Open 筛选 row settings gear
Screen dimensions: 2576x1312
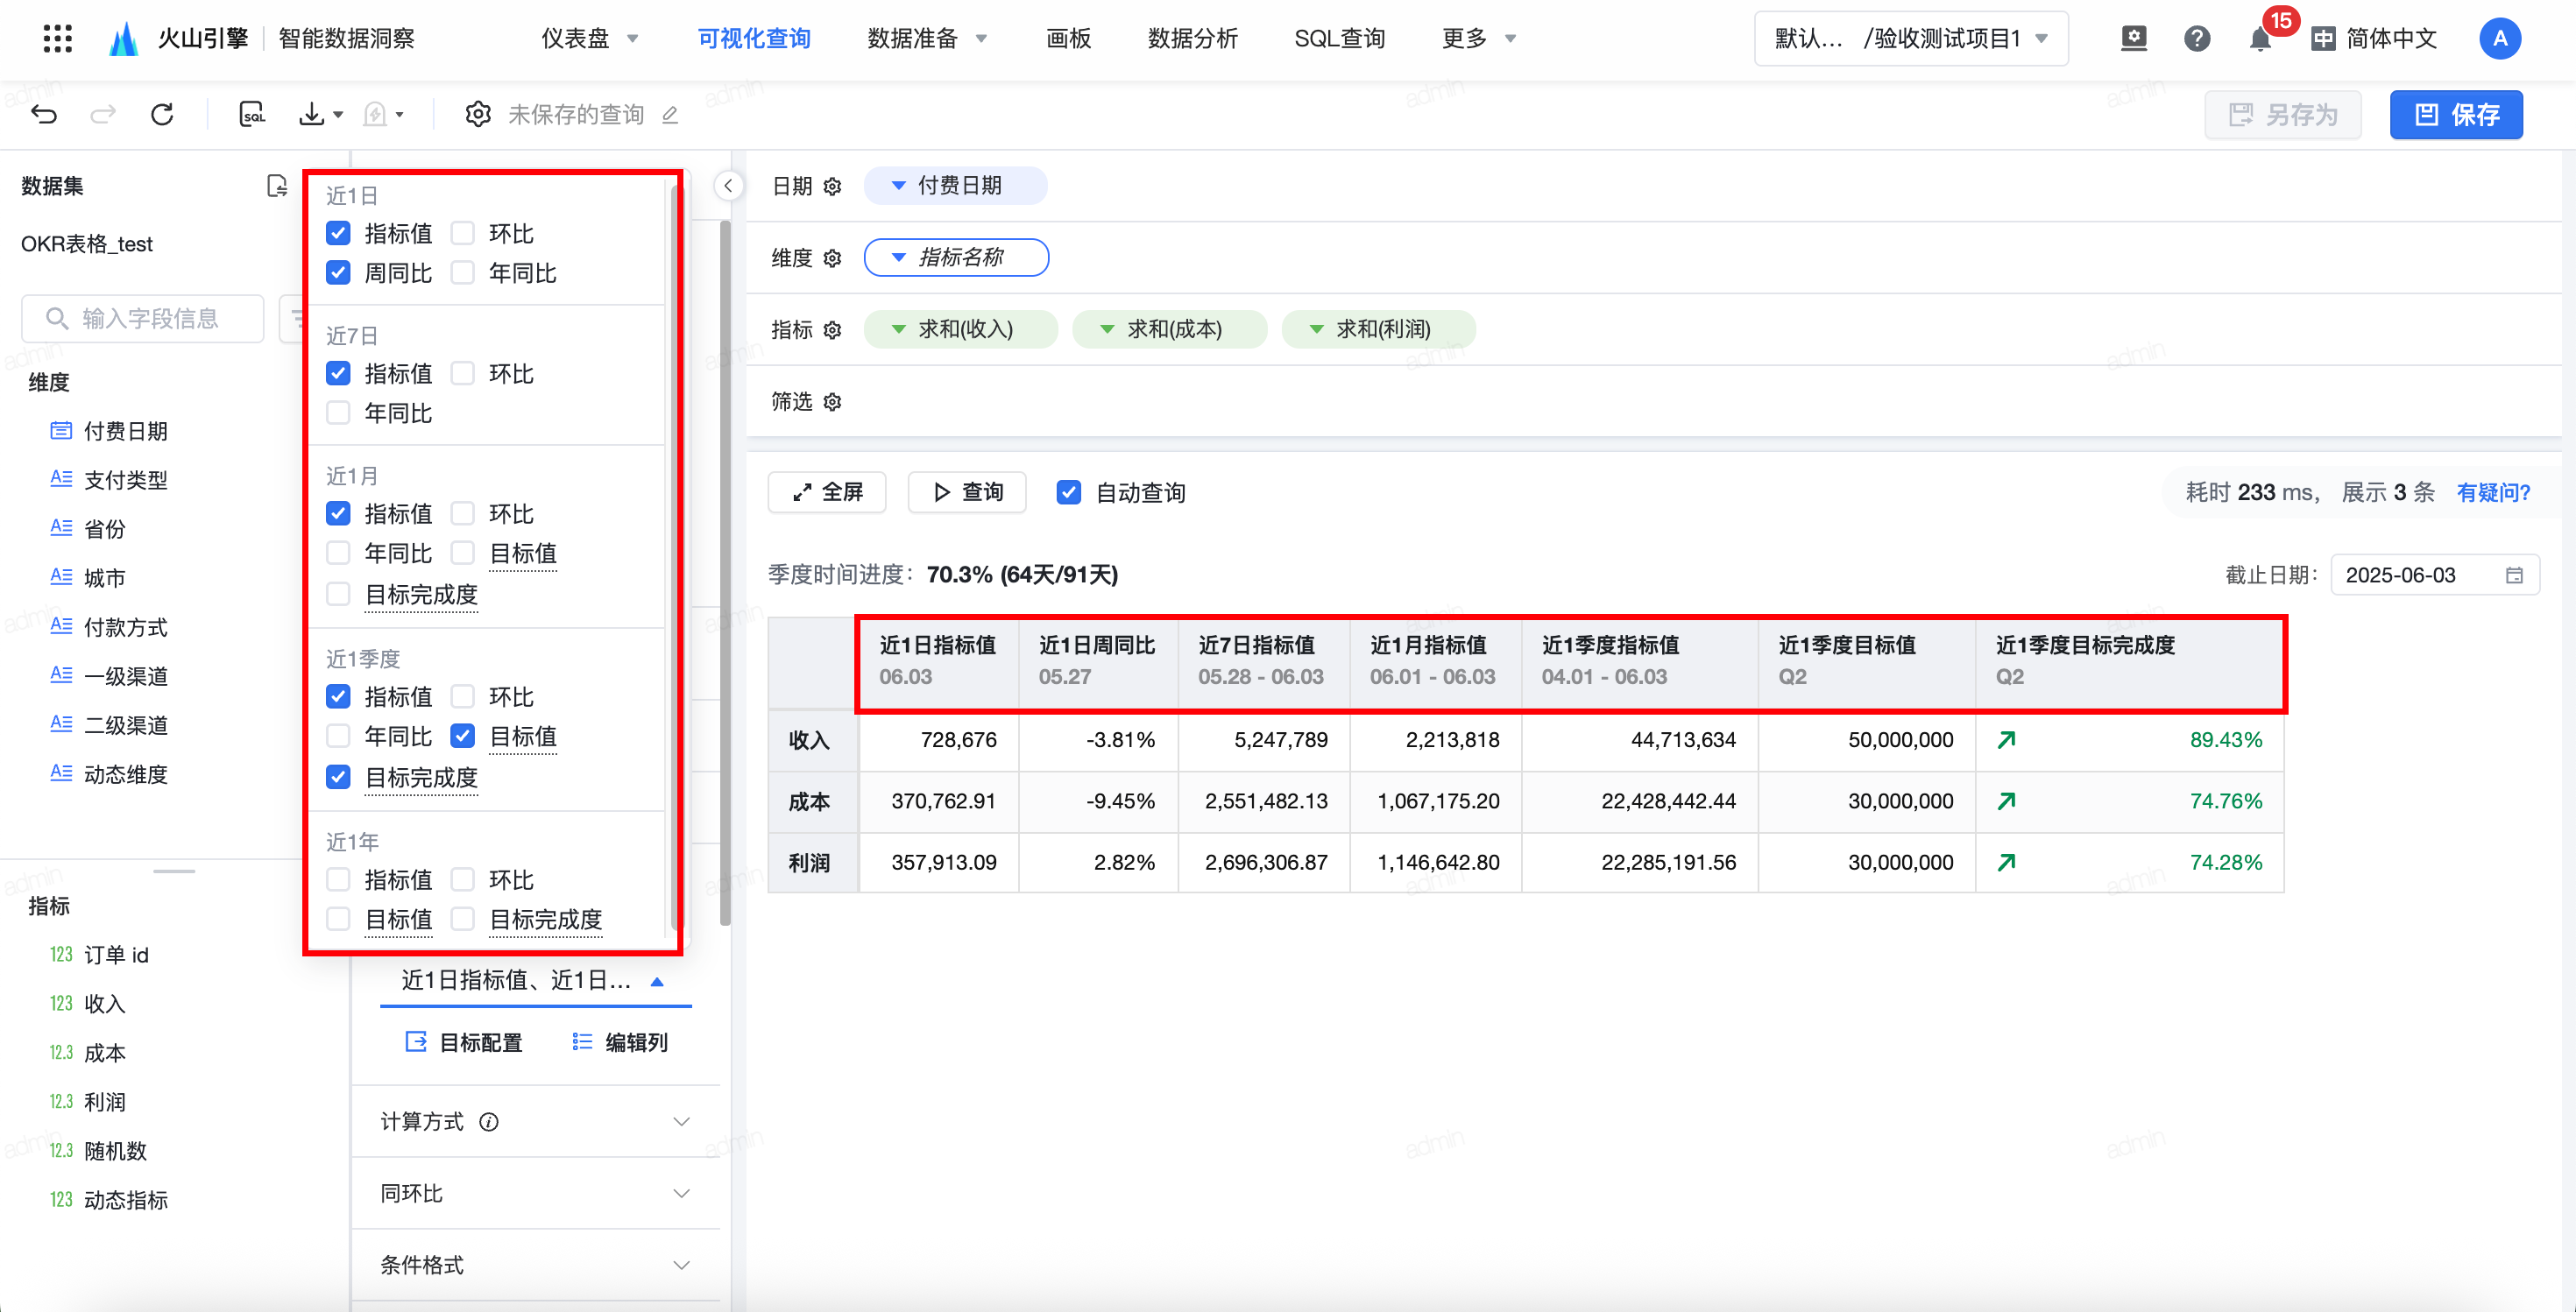tap(832, 402)
